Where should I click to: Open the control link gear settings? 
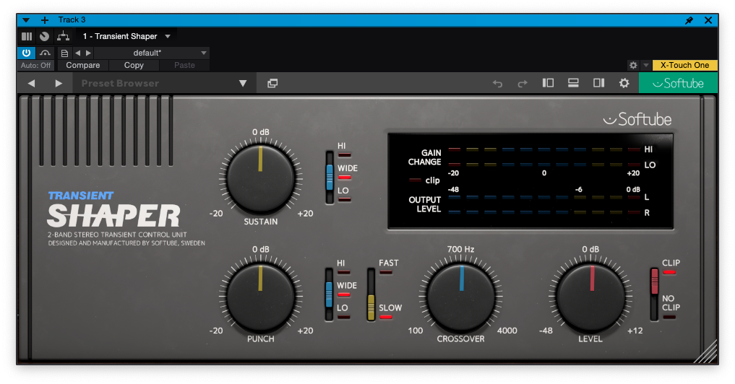pos(633,65)
